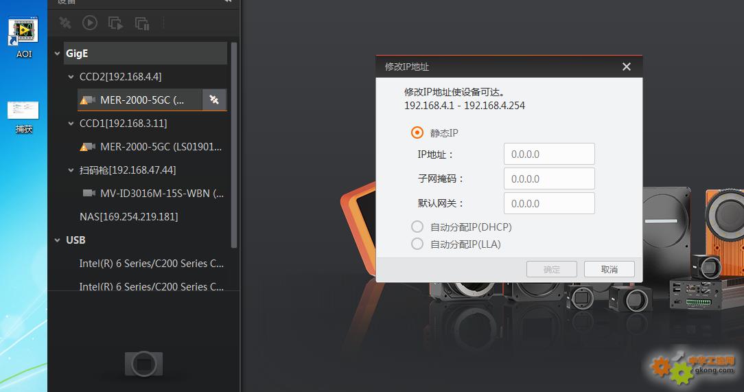The image size is (744, 392).
Task: Click camera icon of MV-ID3016M-15S-WBN
Action: pyautogui.click(x=89, y=193)
